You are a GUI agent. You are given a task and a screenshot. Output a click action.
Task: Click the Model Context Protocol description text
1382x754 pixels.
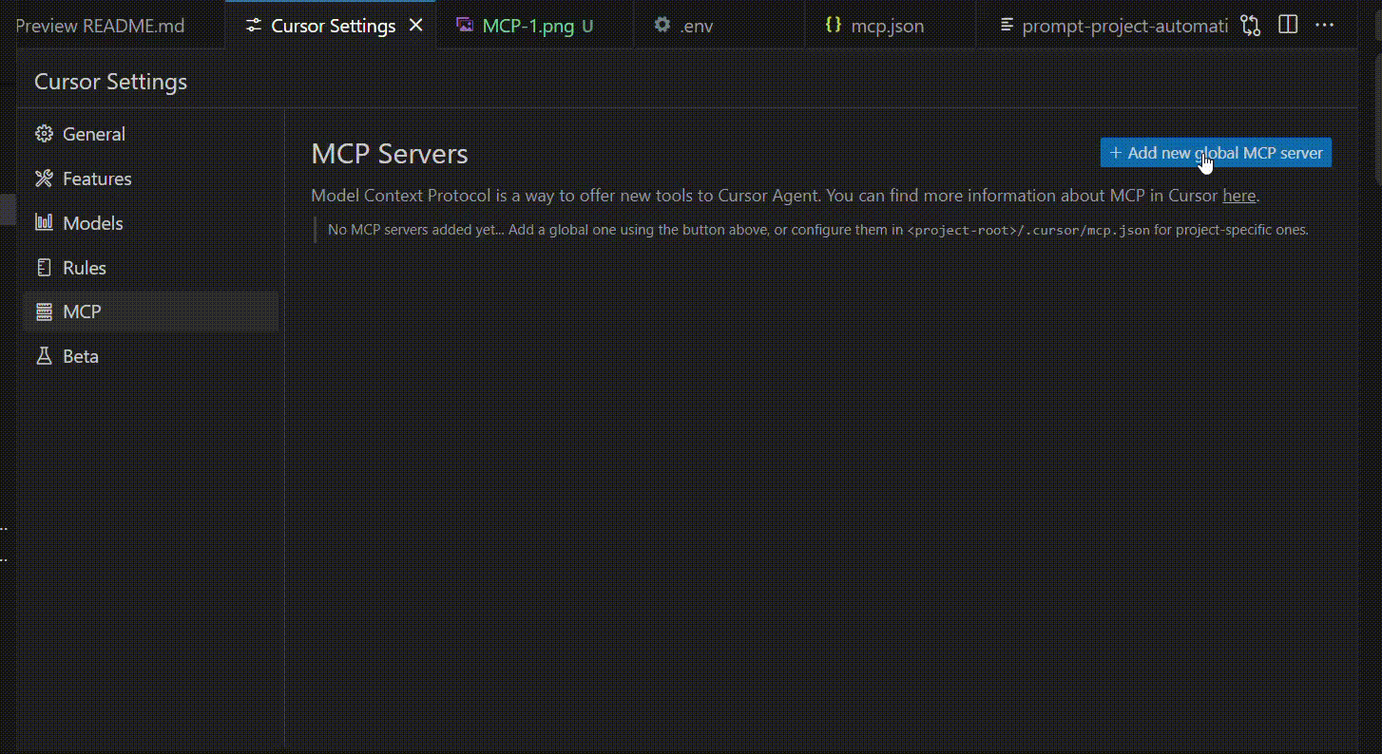pos(785,196)
